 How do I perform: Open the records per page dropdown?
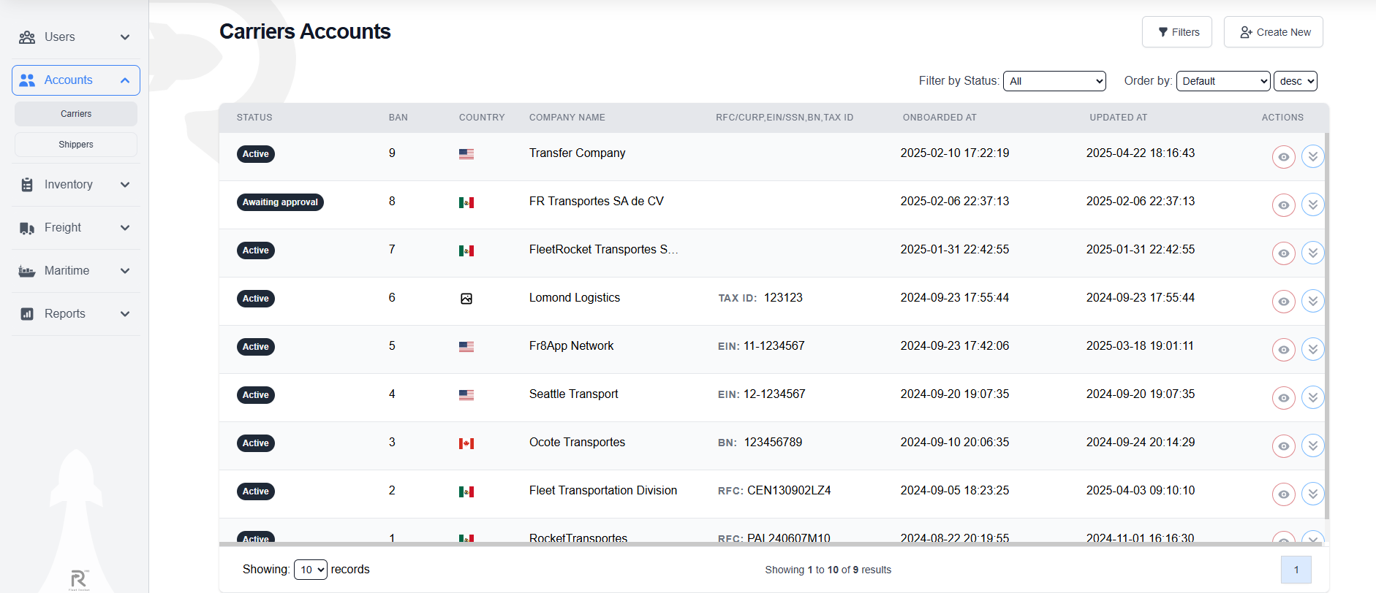(x=311, y=570)
